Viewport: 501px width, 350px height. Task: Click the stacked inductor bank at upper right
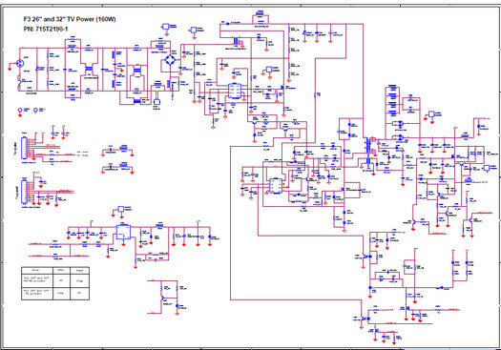click(x=392, y=100)
